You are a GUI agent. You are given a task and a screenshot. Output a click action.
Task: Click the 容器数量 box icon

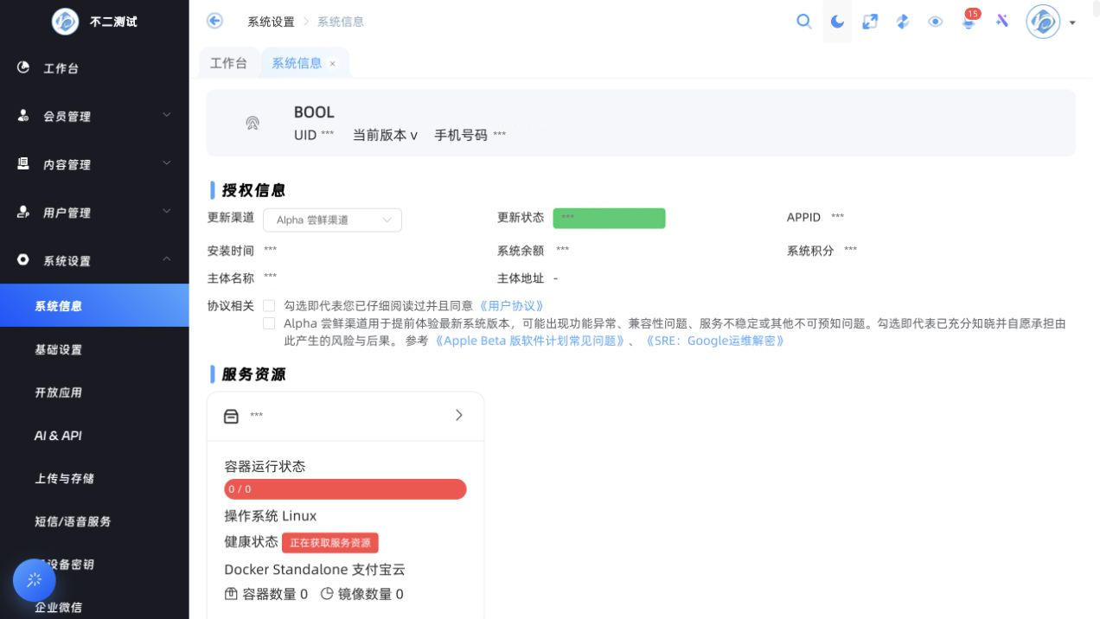click(231, 594)
